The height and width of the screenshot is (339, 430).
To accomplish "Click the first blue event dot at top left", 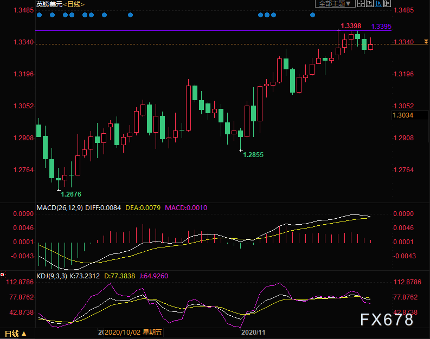I will click(39, 15).
